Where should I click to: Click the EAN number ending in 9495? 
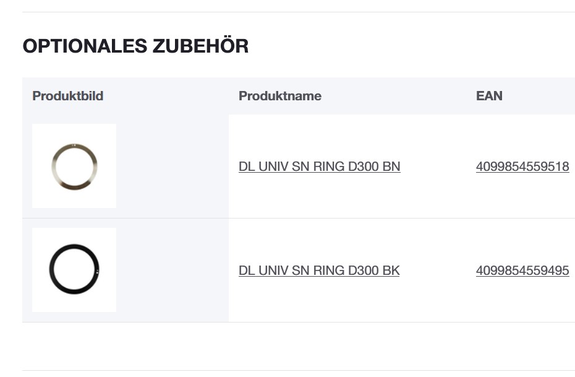[x=522, y=271]
